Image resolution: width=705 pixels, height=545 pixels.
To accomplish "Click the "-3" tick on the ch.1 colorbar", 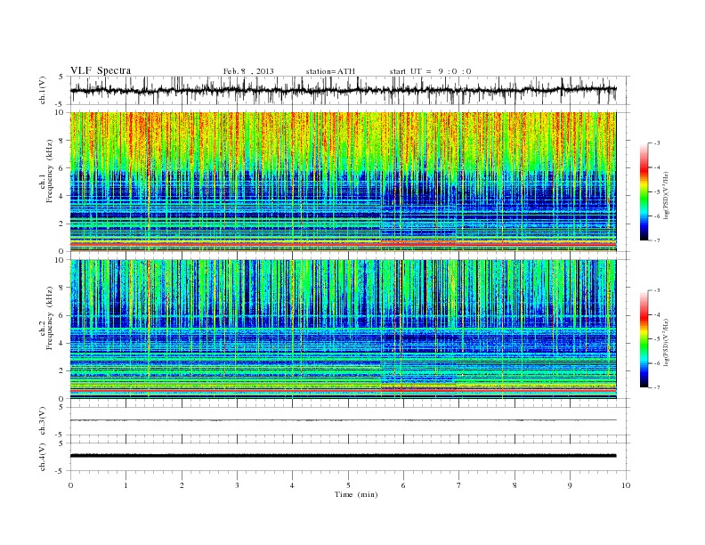I will coord(657,143).
